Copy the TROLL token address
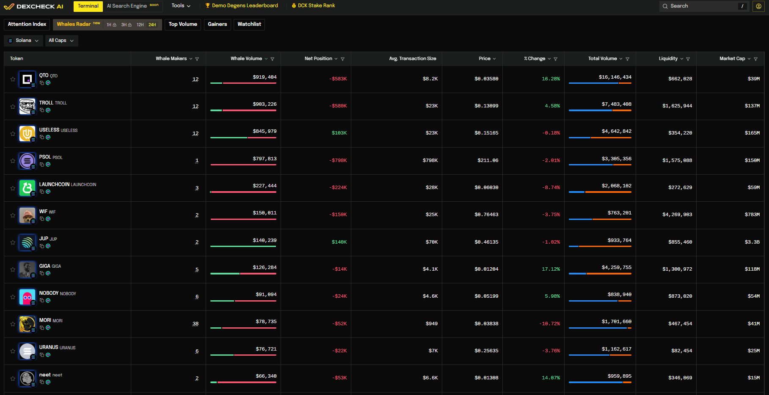Screen dimensions: 769x395 (42, 110)
